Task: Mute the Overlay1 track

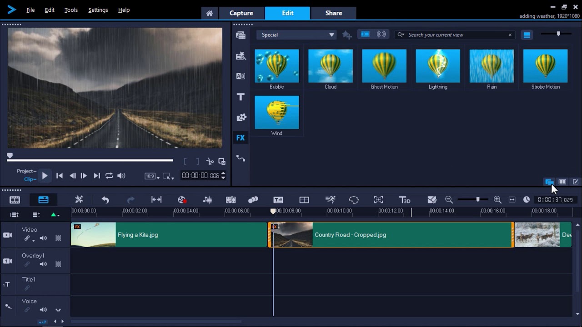Action: click(43, 264)
